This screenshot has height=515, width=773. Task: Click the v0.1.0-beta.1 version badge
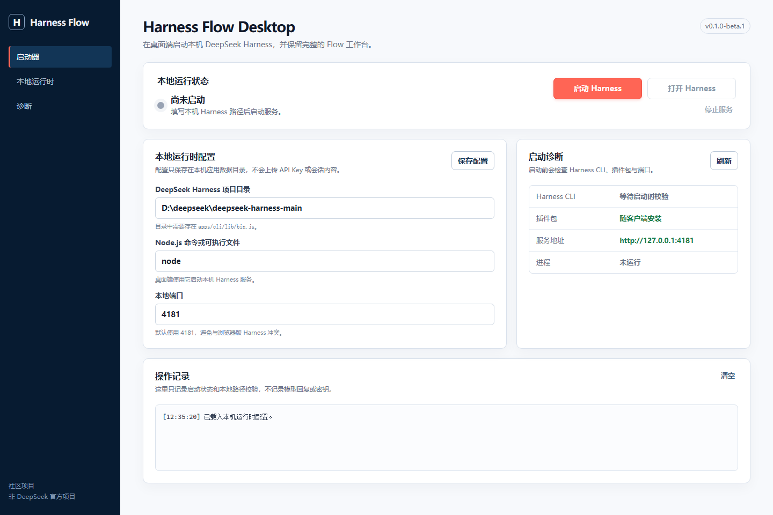click(x=725, y=26)
